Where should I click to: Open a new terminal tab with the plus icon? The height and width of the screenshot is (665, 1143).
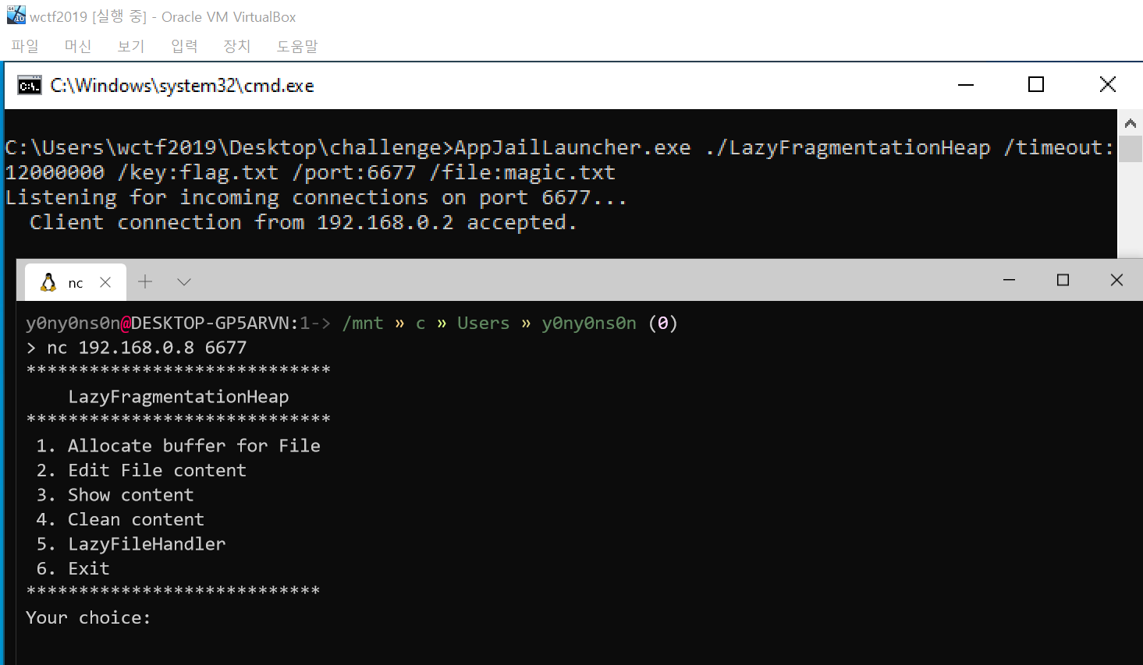145,281
